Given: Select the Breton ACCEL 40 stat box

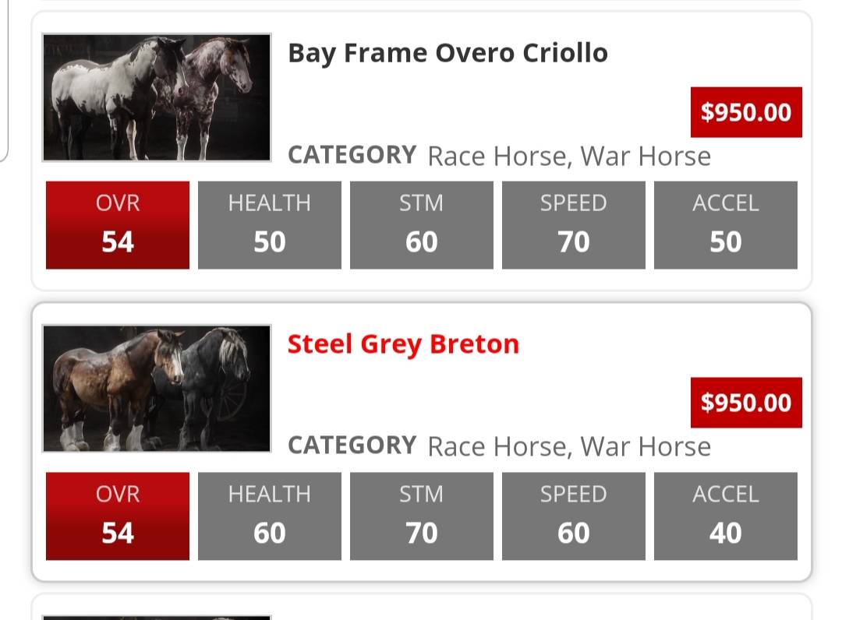Looking at the screenshot, I should pyautogui.click(x=726, y=516).
